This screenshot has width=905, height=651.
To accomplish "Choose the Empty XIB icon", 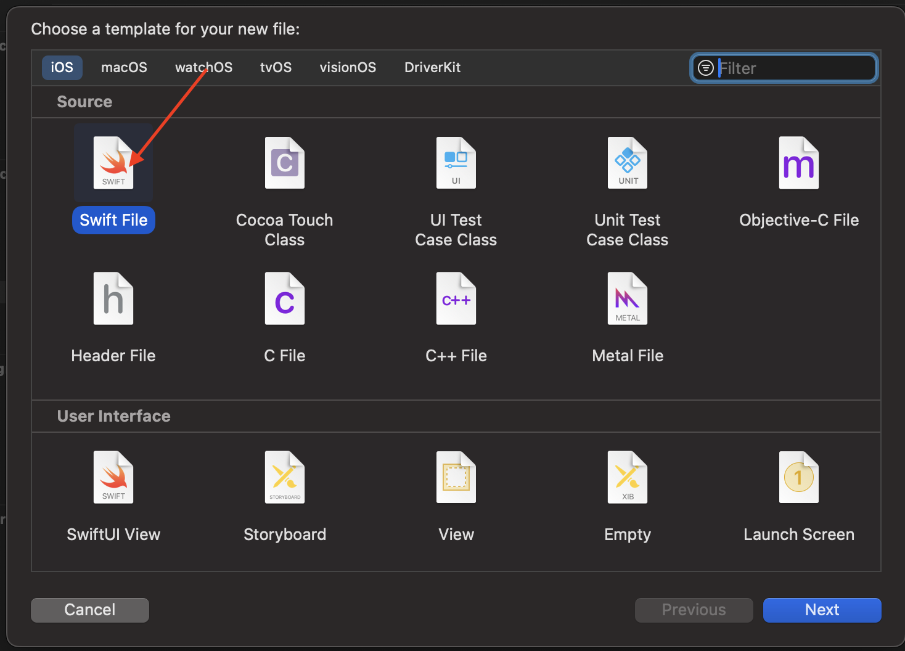I will coord(628,477).
